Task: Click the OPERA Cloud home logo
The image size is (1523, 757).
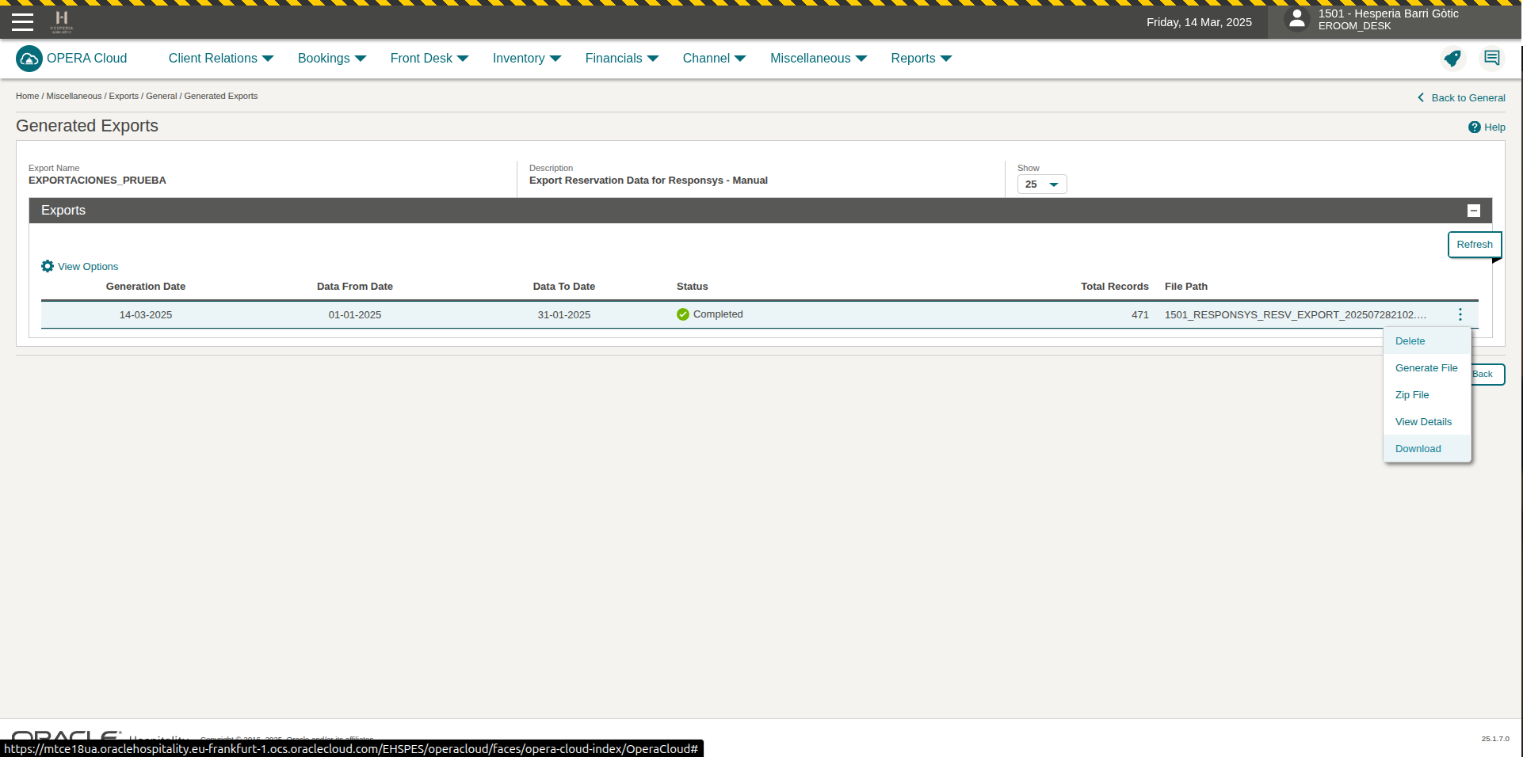Action: 29,59
